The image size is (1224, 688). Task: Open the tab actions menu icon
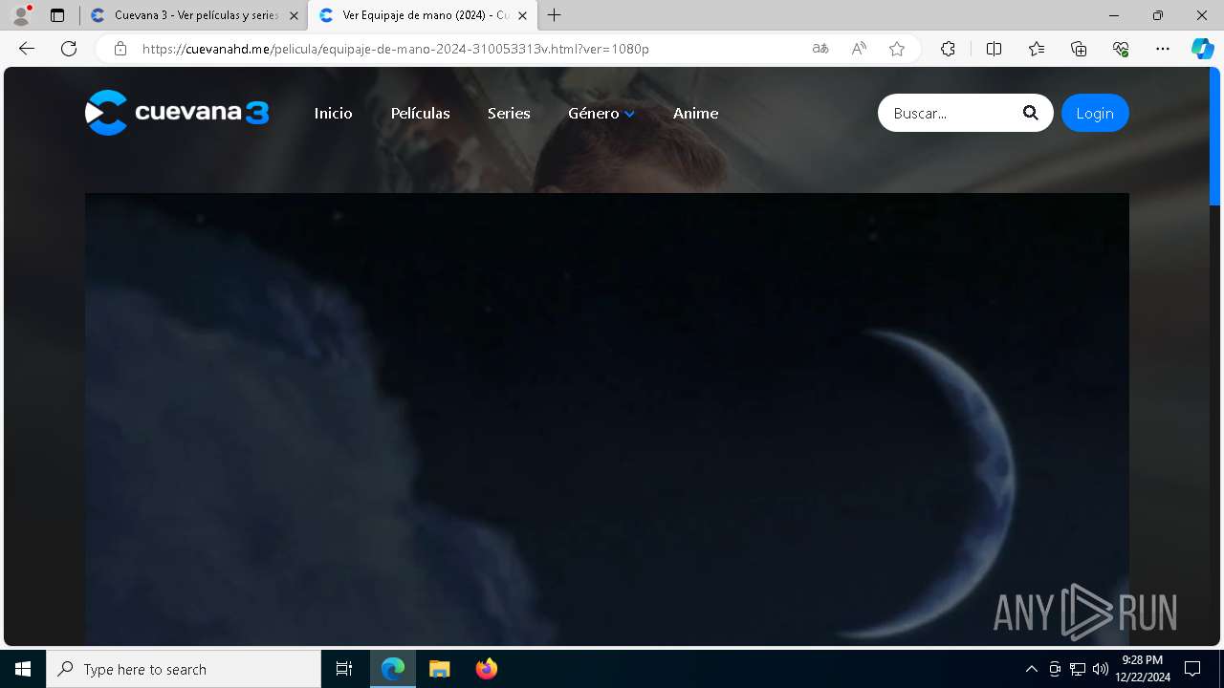[57, 15]
